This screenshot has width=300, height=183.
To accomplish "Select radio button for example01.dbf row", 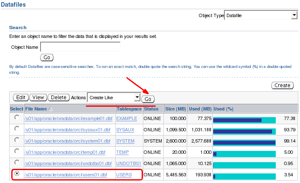I will coord(17,117).
